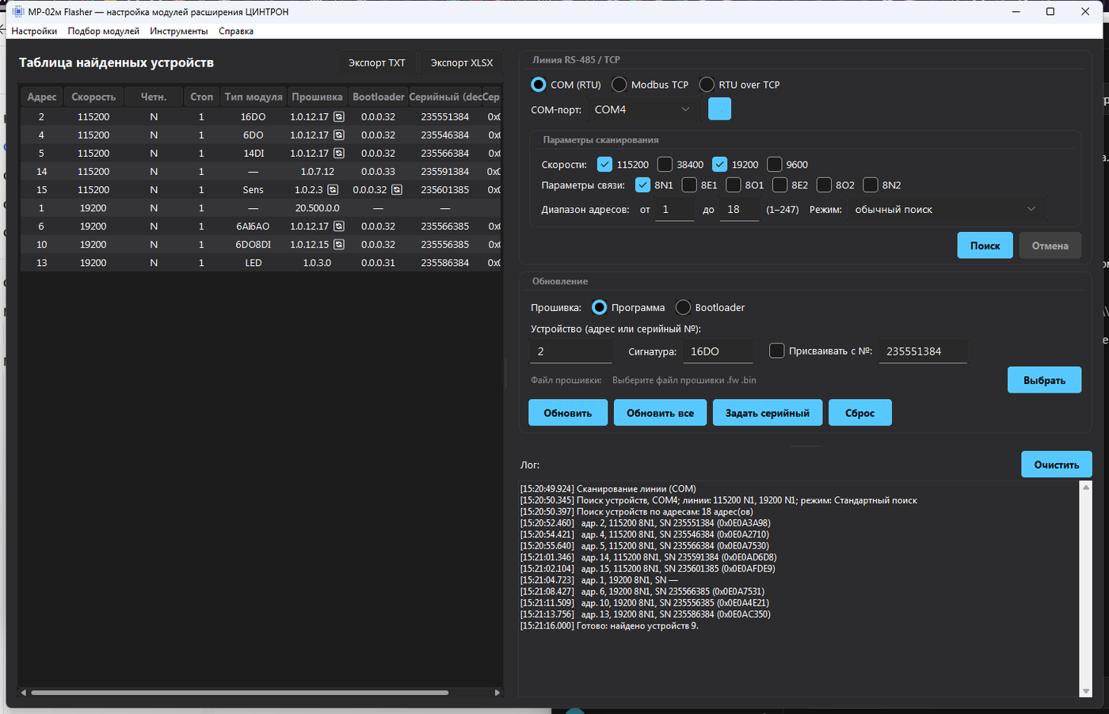Select Программа firmware type radio
The width and height of the screenshot is (1109, 714).
click(x=600, y=307)
